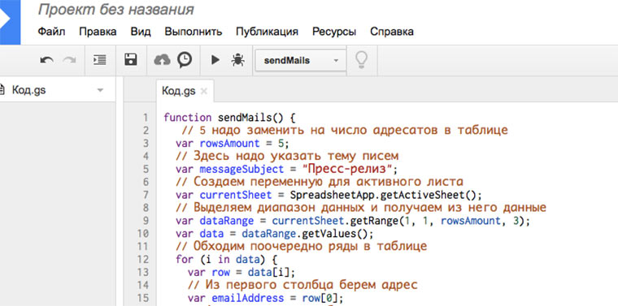Click comment Создаем переменную для активного листа
The image size is (618, 306).
point(320,182)
